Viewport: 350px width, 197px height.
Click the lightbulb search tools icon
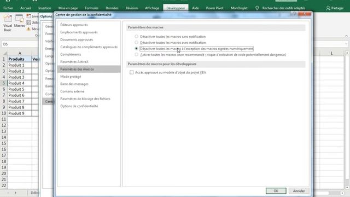257,8
